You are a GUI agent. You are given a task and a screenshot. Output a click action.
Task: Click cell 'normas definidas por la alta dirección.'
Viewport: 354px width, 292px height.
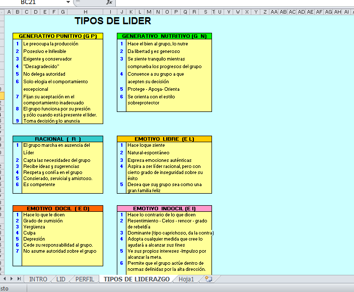coord(167,269)
